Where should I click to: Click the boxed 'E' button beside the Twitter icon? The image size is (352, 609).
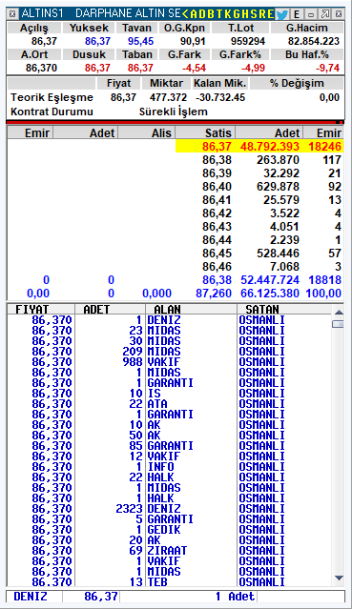297,14
